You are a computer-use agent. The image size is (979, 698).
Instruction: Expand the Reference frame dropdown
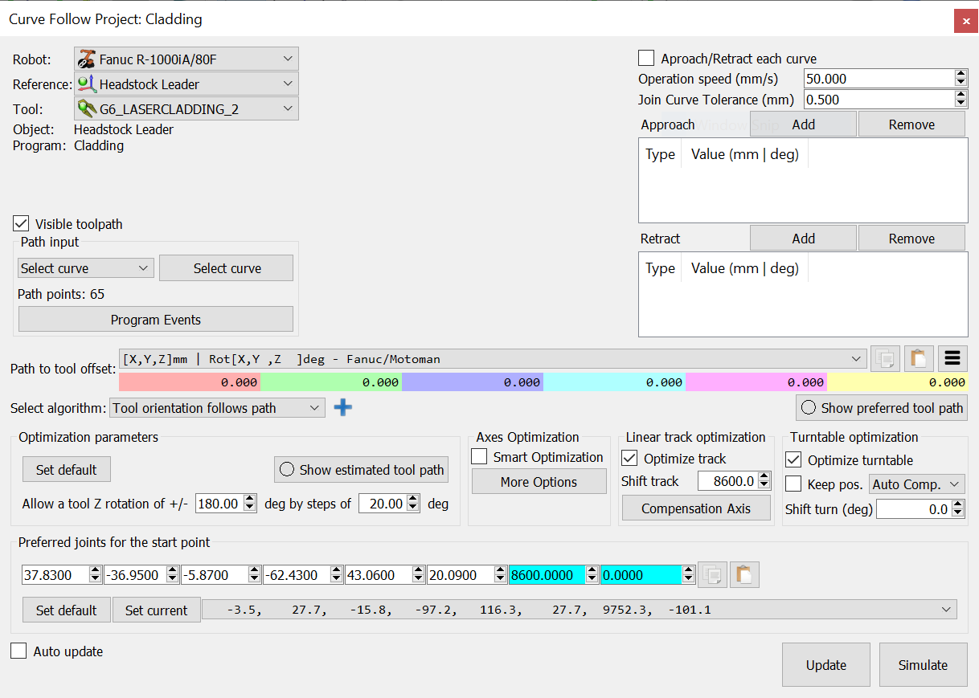(x=289, y=84)
